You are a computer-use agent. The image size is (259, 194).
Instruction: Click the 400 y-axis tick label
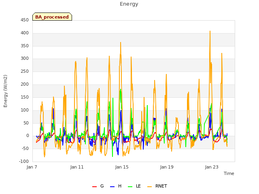(x=25, y=33)
